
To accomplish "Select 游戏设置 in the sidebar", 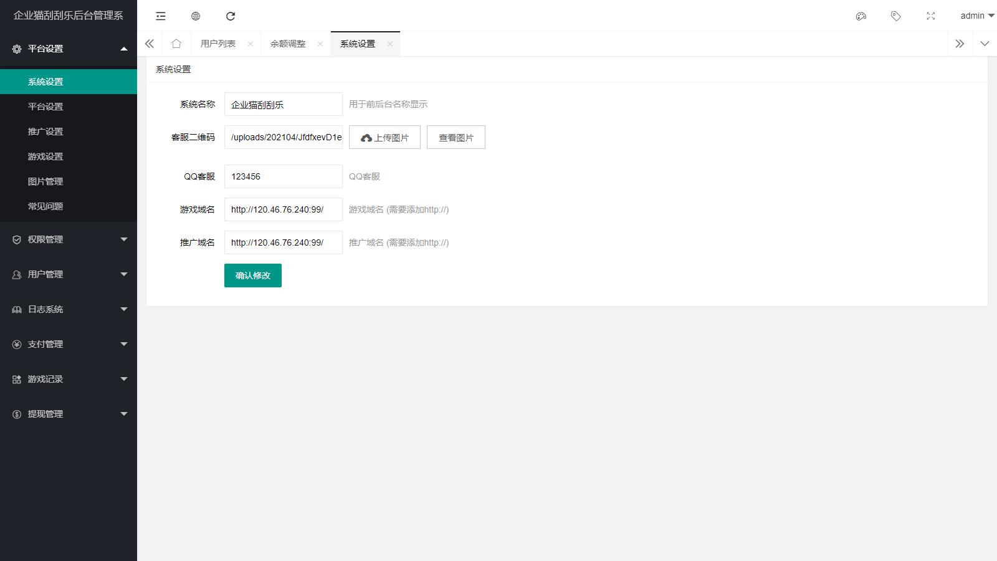I will (45, 156).
